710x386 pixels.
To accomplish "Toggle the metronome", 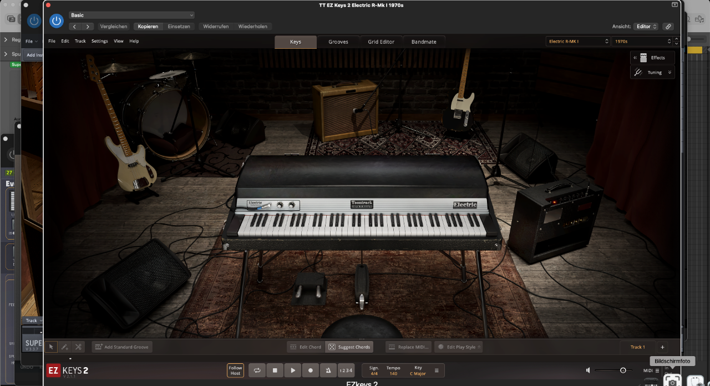I will point(328,370).
